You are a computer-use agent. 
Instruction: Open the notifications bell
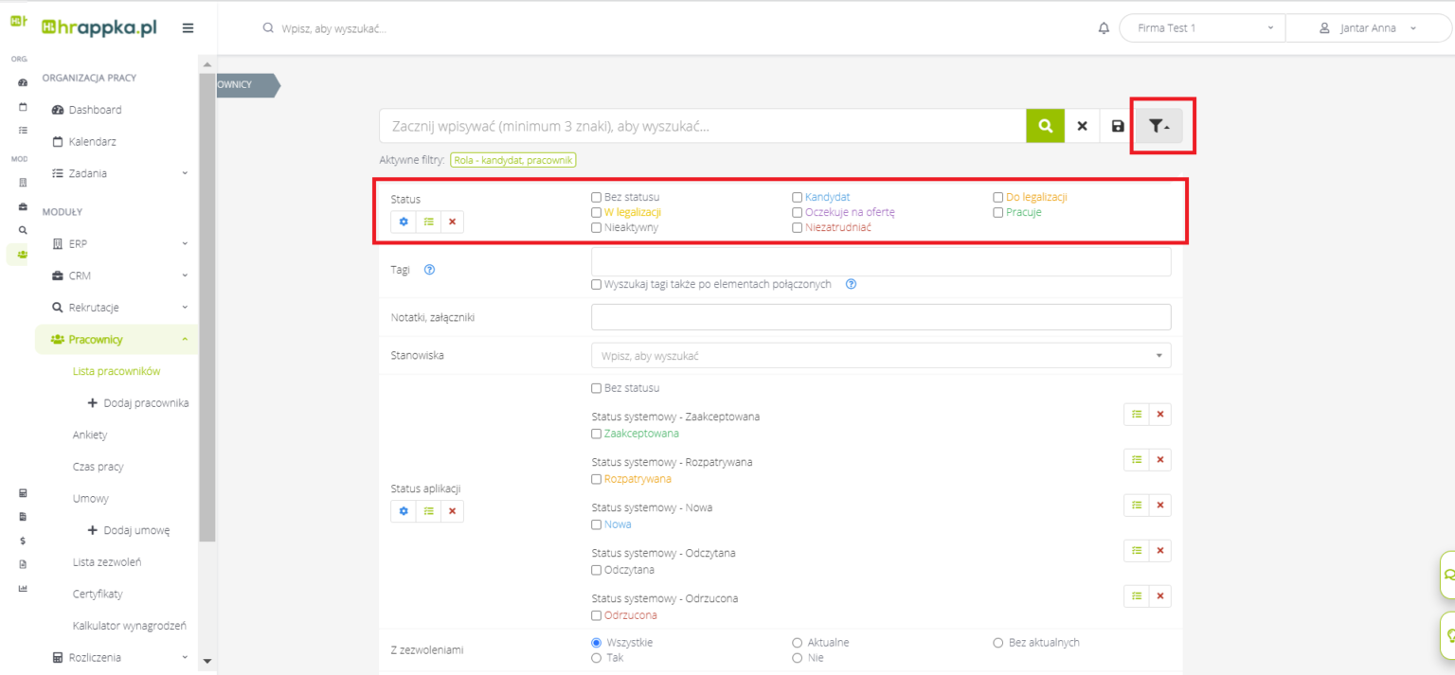[x=1104, y=28]
